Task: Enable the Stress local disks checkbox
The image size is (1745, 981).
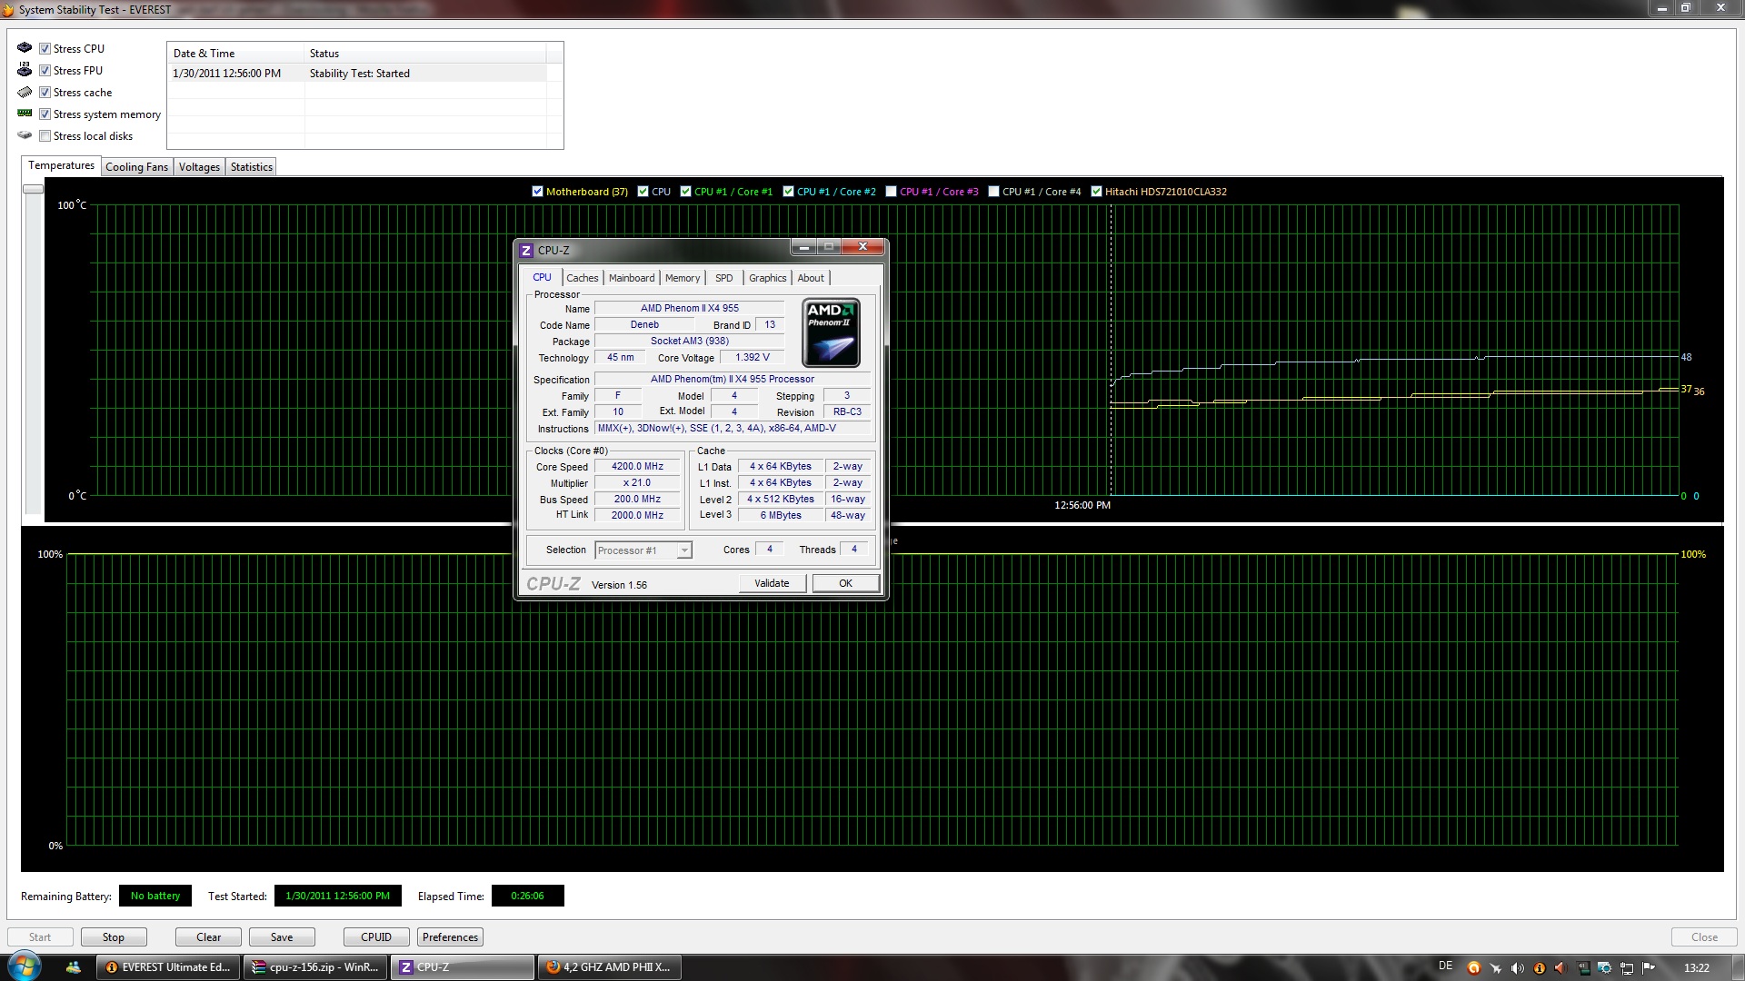Action: coord(45,135)
